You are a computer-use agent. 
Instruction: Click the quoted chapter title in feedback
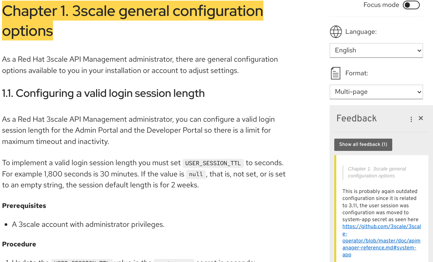point(377,172)
